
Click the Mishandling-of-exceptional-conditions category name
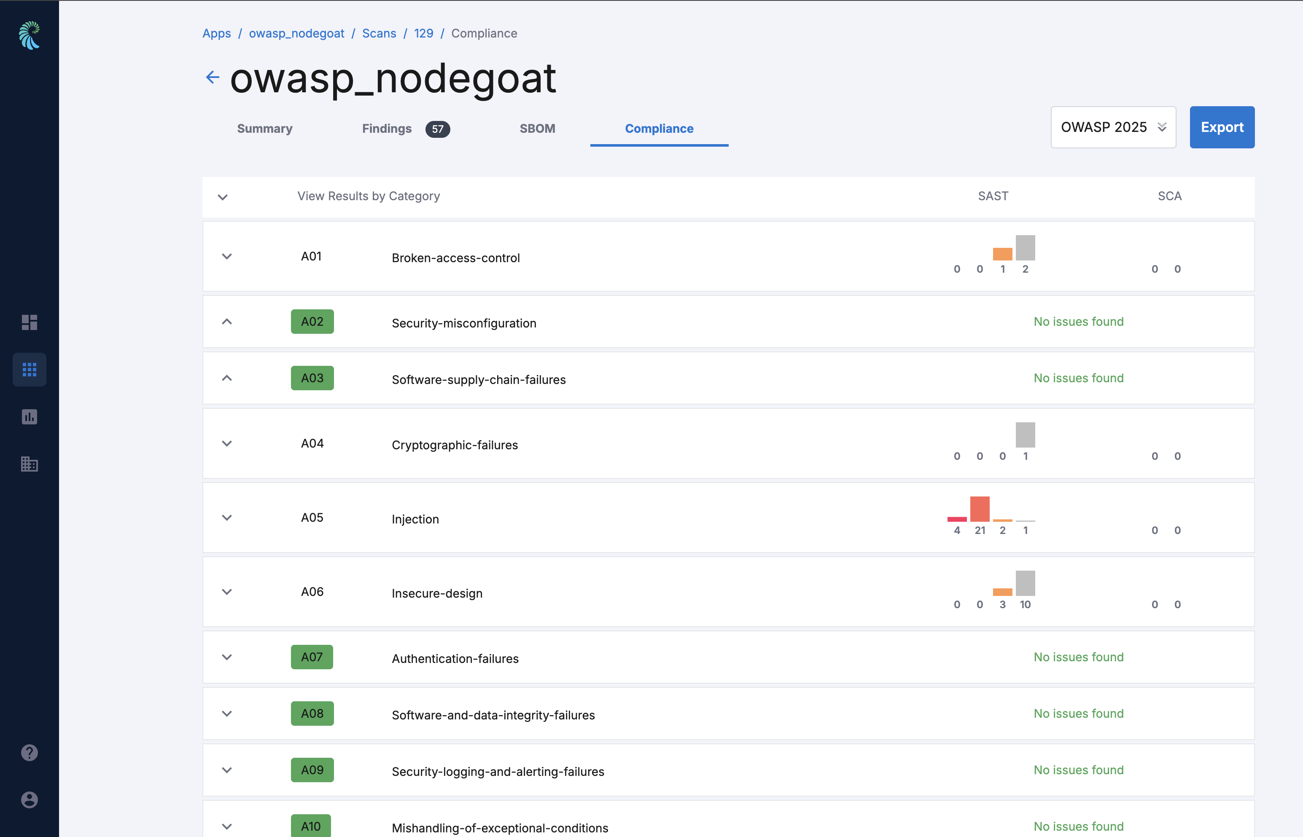point(500,828)
